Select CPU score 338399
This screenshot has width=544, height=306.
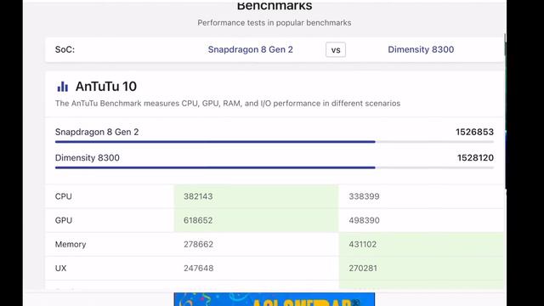[x=364, y=196]
